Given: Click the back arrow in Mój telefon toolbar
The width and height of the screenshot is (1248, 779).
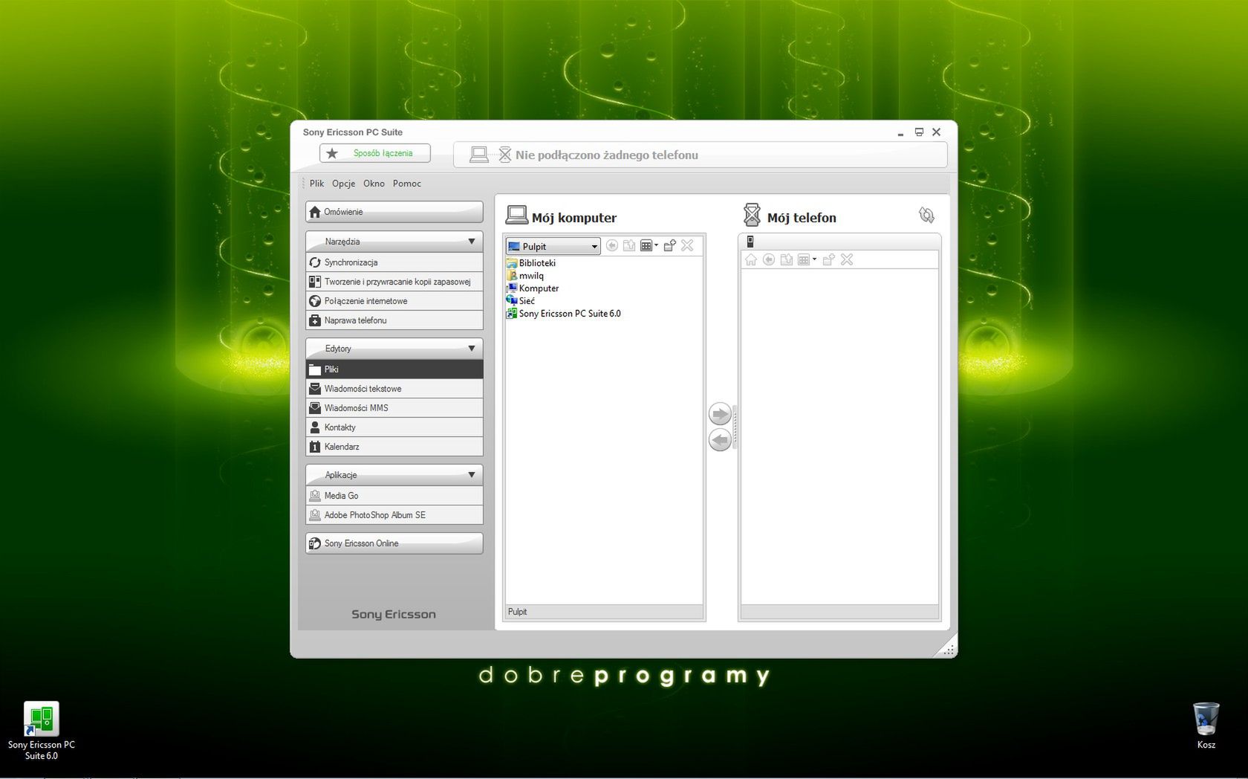Looking at the screenshot, I should 769,259.
